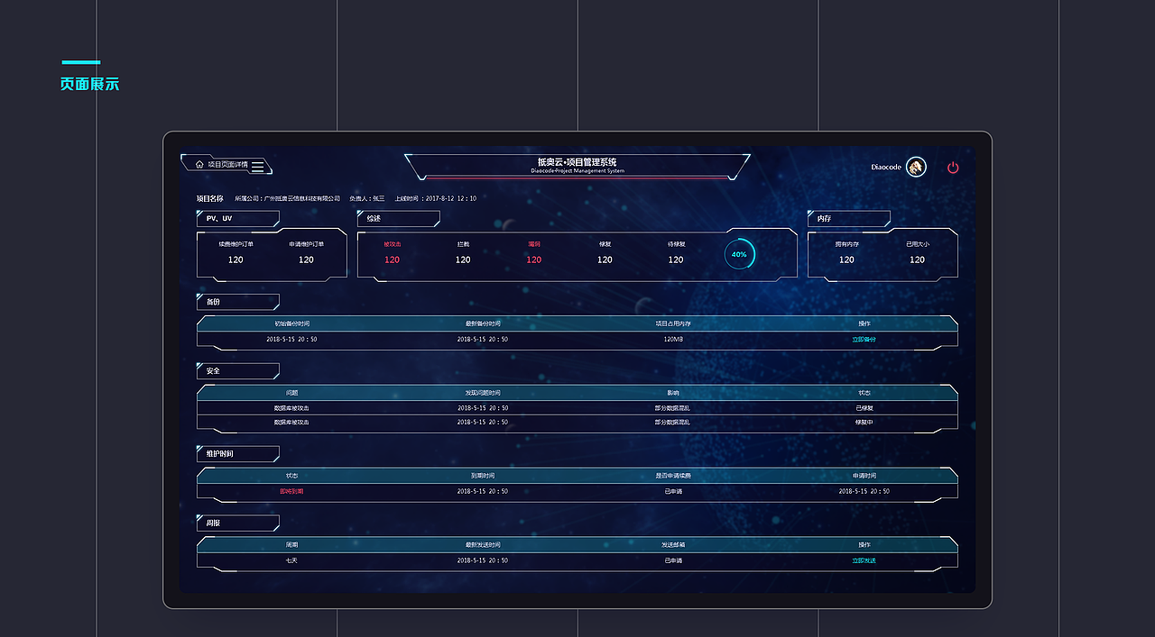Click the 发现问题时间 column header
Viewport: 1155px width, 637px height.
pos(483,393)
